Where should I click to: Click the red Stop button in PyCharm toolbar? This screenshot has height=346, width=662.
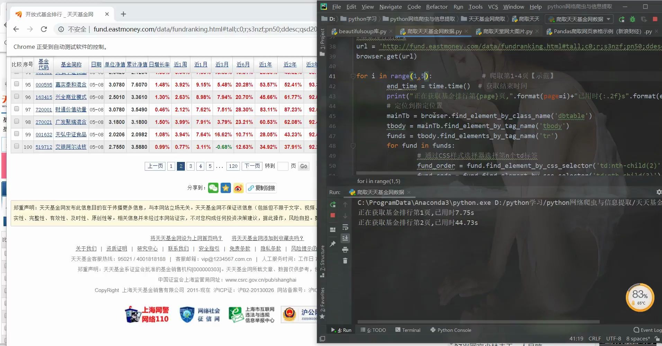click(x=655, y=19)
